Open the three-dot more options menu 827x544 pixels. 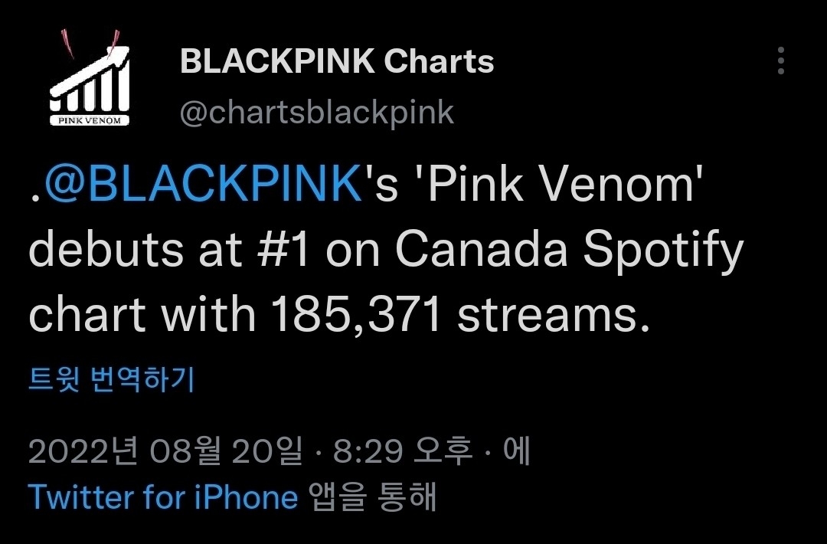click(x=780, y=61)
